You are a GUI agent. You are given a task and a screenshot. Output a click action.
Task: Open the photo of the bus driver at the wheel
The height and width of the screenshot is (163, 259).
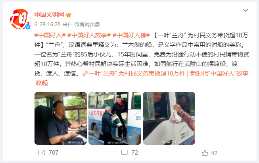[x=61, y=118]
